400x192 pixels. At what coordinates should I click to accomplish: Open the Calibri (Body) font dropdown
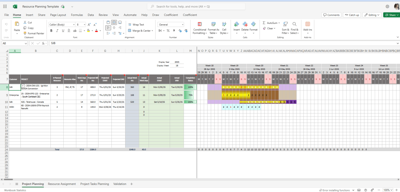(62, 24)
